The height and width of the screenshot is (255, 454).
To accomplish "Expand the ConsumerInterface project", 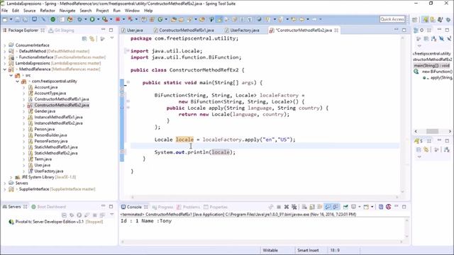I will coord(5,45).
